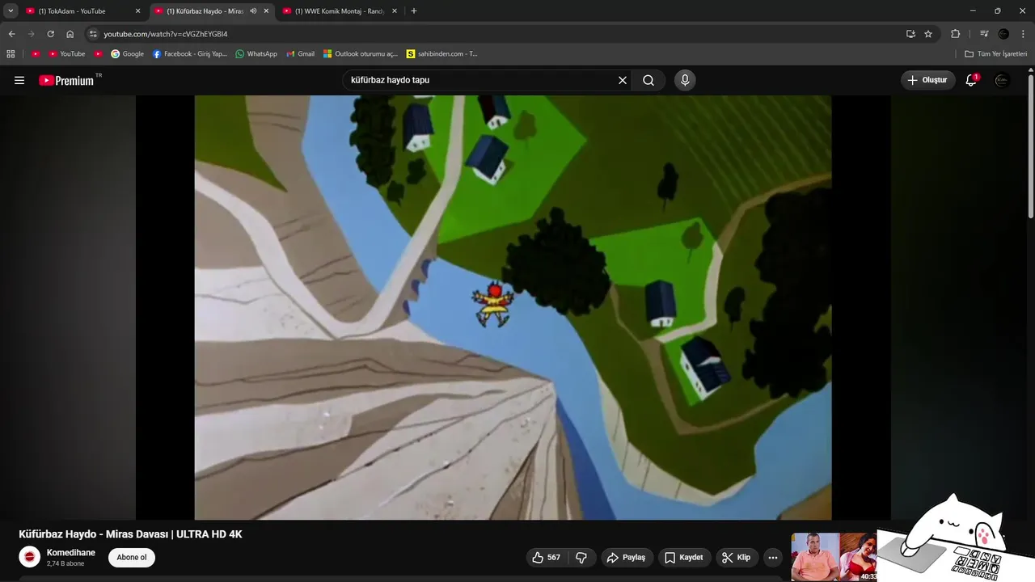Image resolution: width=1035 pixels, height=582 pixels.
Task: Mute tab via speaker icon on Küfürbaz tab
Action: 253,11
